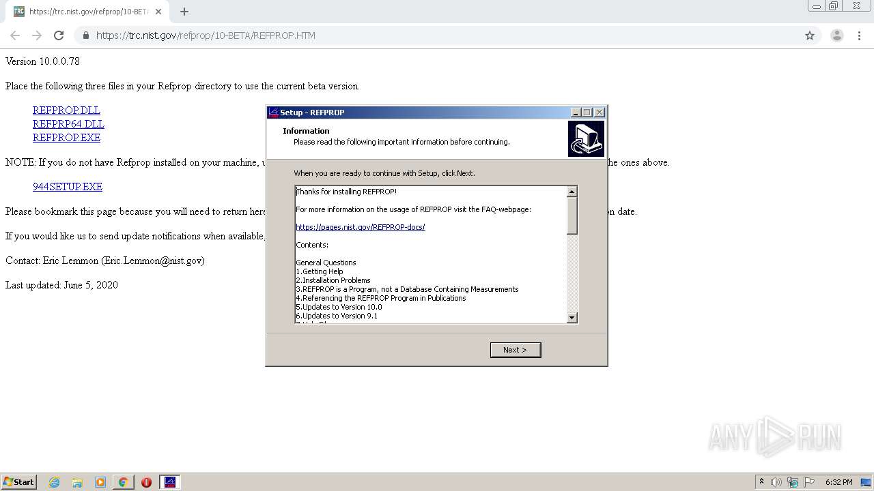Open the 6:32 PM taskbar clock
This screenshot has width=874, height=491.
pyautogui.click(x=839, y=482)
